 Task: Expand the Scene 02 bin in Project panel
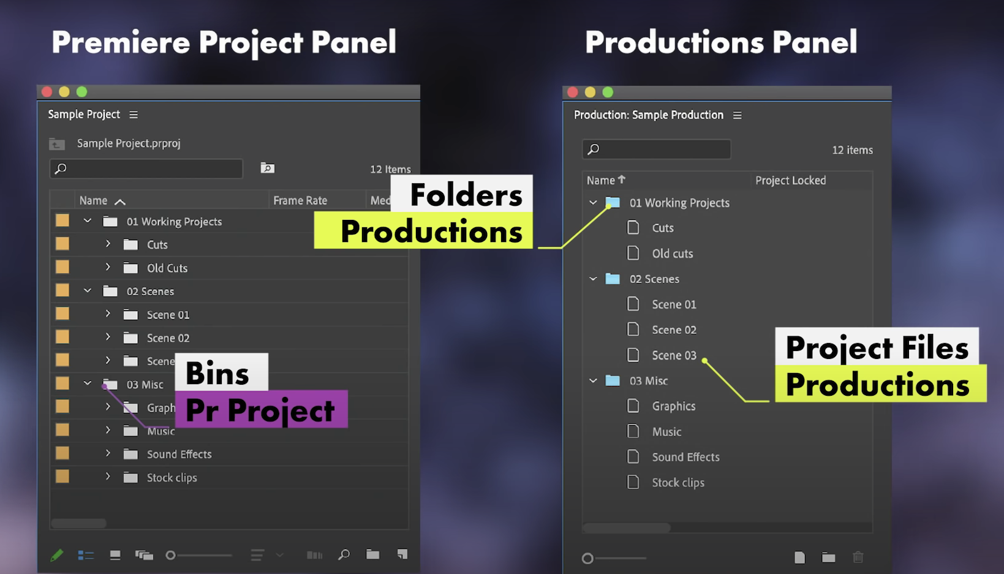(108, 338)
